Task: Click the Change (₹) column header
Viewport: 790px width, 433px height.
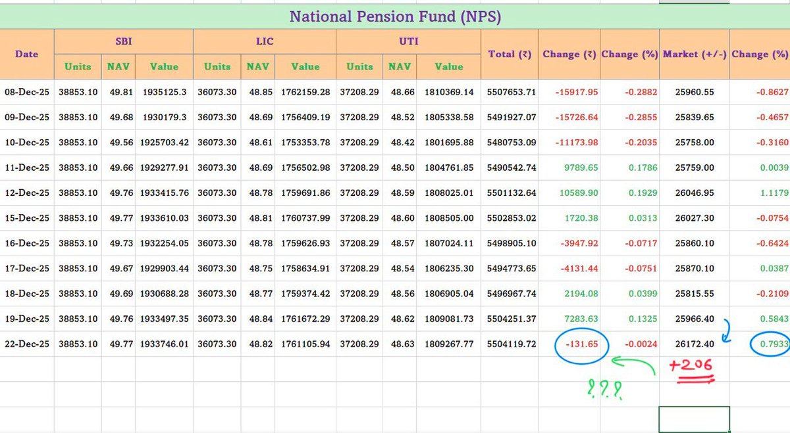Action: [569, 54]
